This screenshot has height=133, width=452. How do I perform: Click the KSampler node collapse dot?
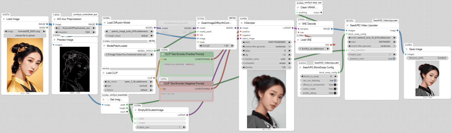(x=241, y=23)
